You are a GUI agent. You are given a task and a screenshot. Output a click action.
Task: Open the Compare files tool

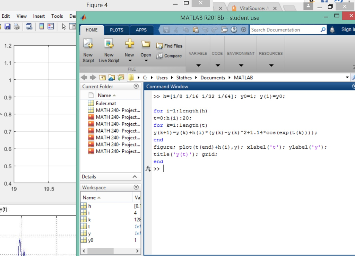(169, 55)
